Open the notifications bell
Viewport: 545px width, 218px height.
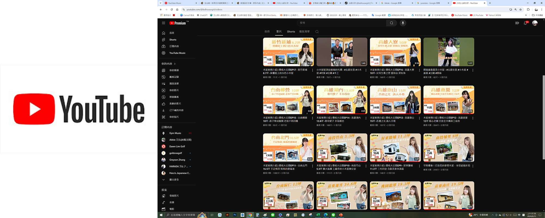525,23
